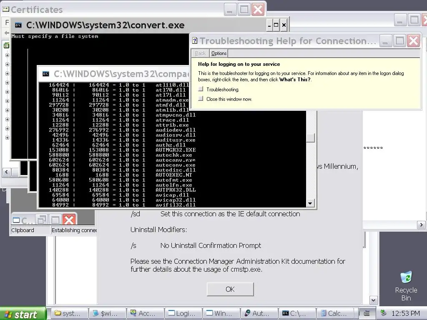
Task: Click right scroll arrow of window behind dialog
Action: (x=421, y=225)
